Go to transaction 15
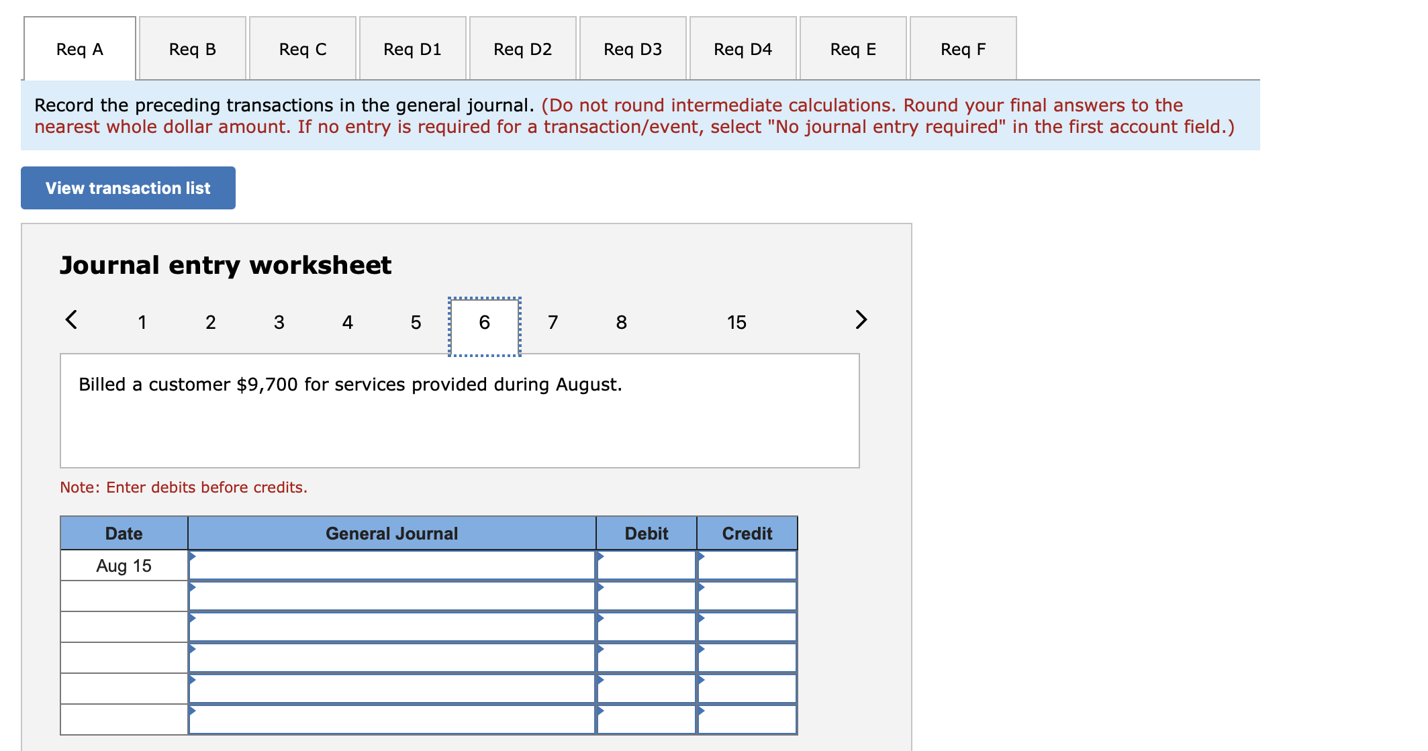The height and width of the screenshot is (751, 1428). pos(736,322)
